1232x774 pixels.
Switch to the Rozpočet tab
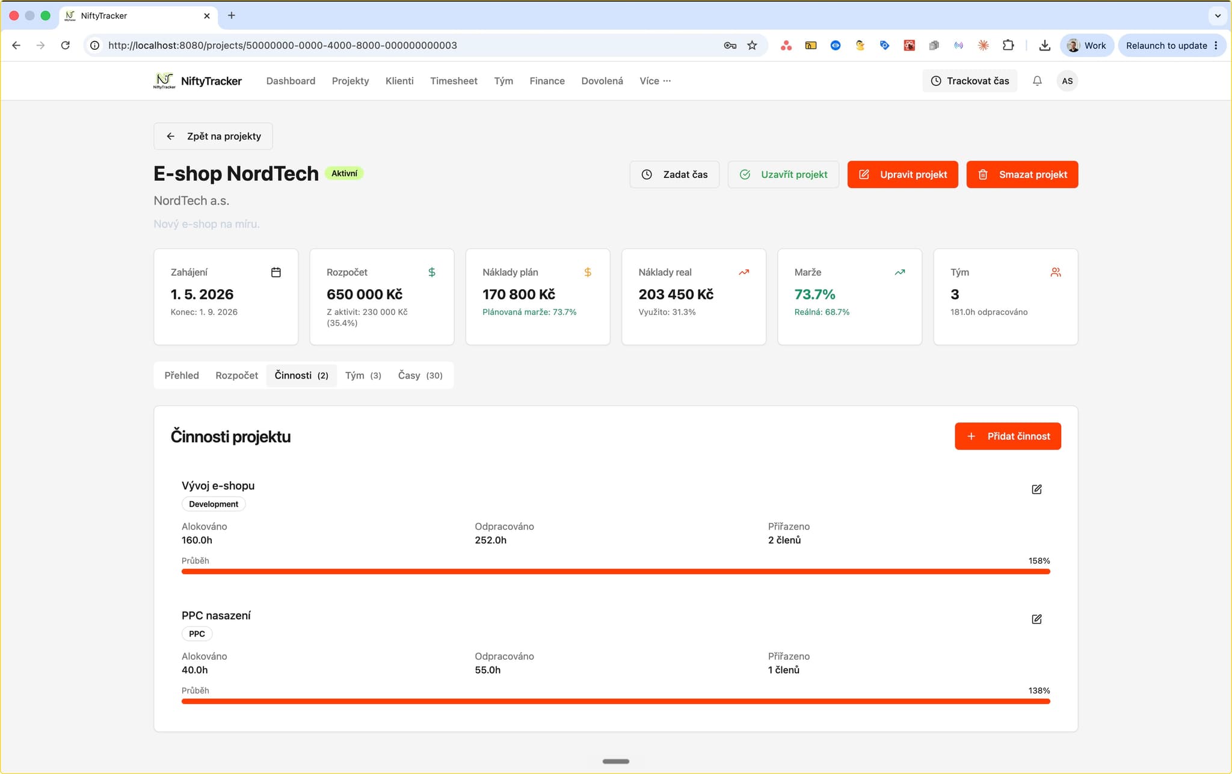point(236,375)
